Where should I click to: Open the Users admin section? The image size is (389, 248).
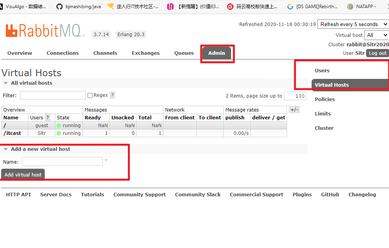tap(322, 71)
